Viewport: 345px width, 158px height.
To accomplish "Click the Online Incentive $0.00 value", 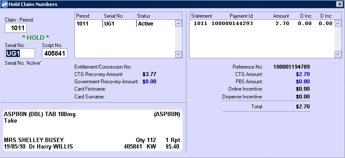I will point(303,89).
